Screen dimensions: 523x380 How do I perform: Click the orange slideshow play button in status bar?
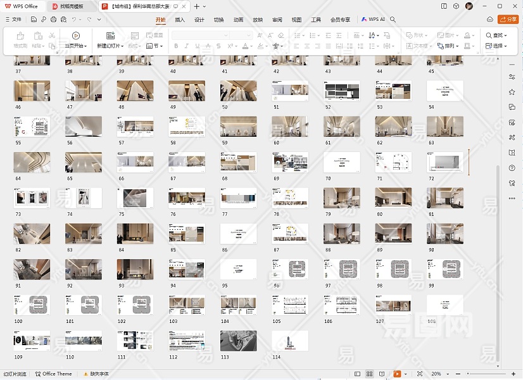(x=397, y=374)
